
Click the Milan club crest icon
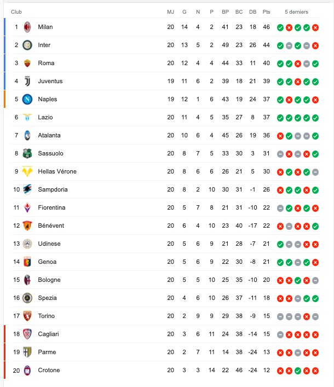click(x=27, y=27)
